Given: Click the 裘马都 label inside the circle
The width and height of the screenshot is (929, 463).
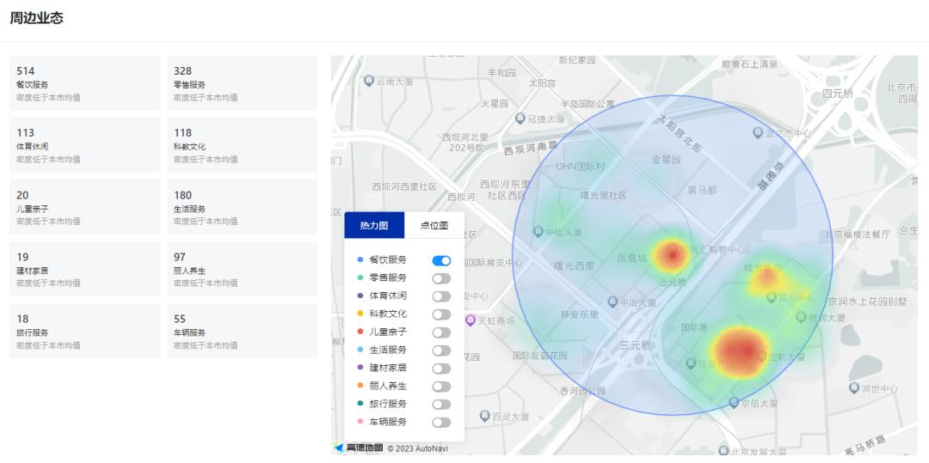Looking at the screenshot, I should pyautogui.click(x=702, y=190).
